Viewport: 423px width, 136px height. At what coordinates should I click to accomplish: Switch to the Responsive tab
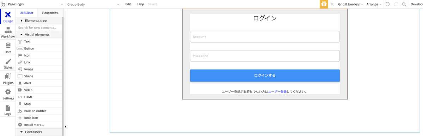click(50, 13)
